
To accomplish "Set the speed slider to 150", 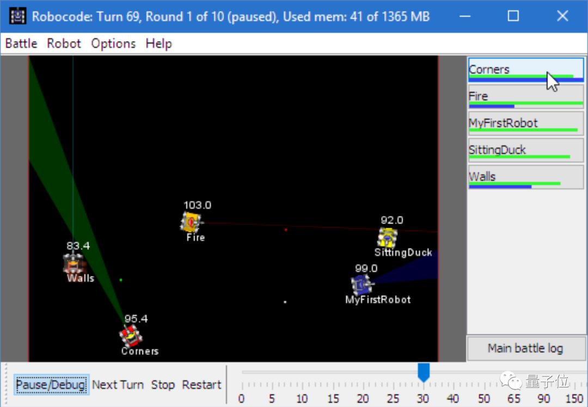I will (574, 398).
